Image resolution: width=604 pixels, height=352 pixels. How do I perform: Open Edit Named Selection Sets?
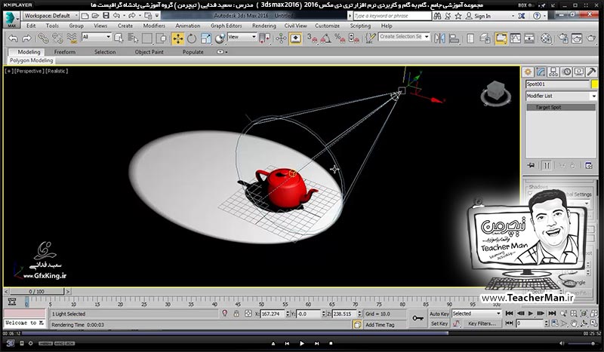tap(370, 38)
